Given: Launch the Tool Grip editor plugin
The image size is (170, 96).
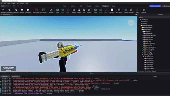Looking at the screenshot, I should pos(51,11).
